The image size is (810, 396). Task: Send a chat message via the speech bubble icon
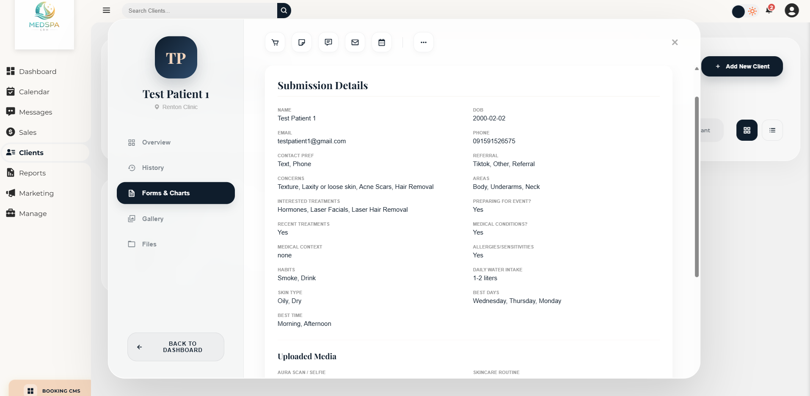[328, 42]
